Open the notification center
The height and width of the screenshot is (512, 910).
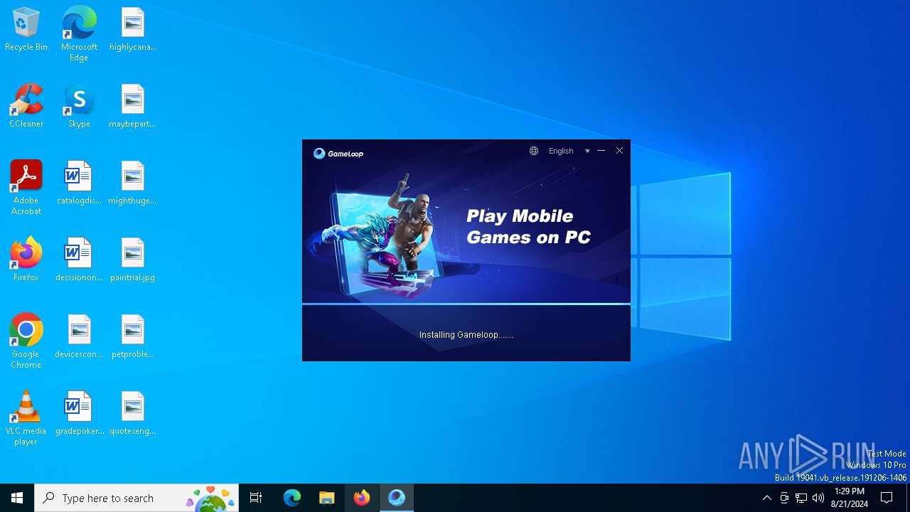tap(887, 498)
